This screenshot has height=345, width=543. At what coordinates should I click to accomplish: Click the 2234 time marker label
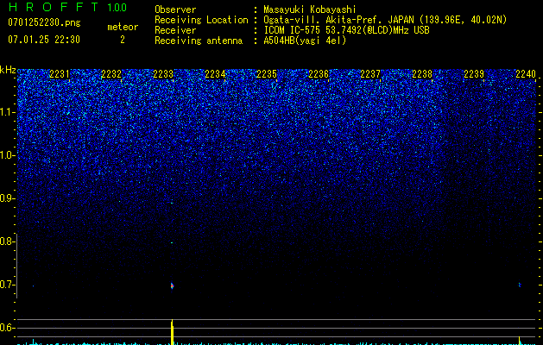click(x=215, y=74)
